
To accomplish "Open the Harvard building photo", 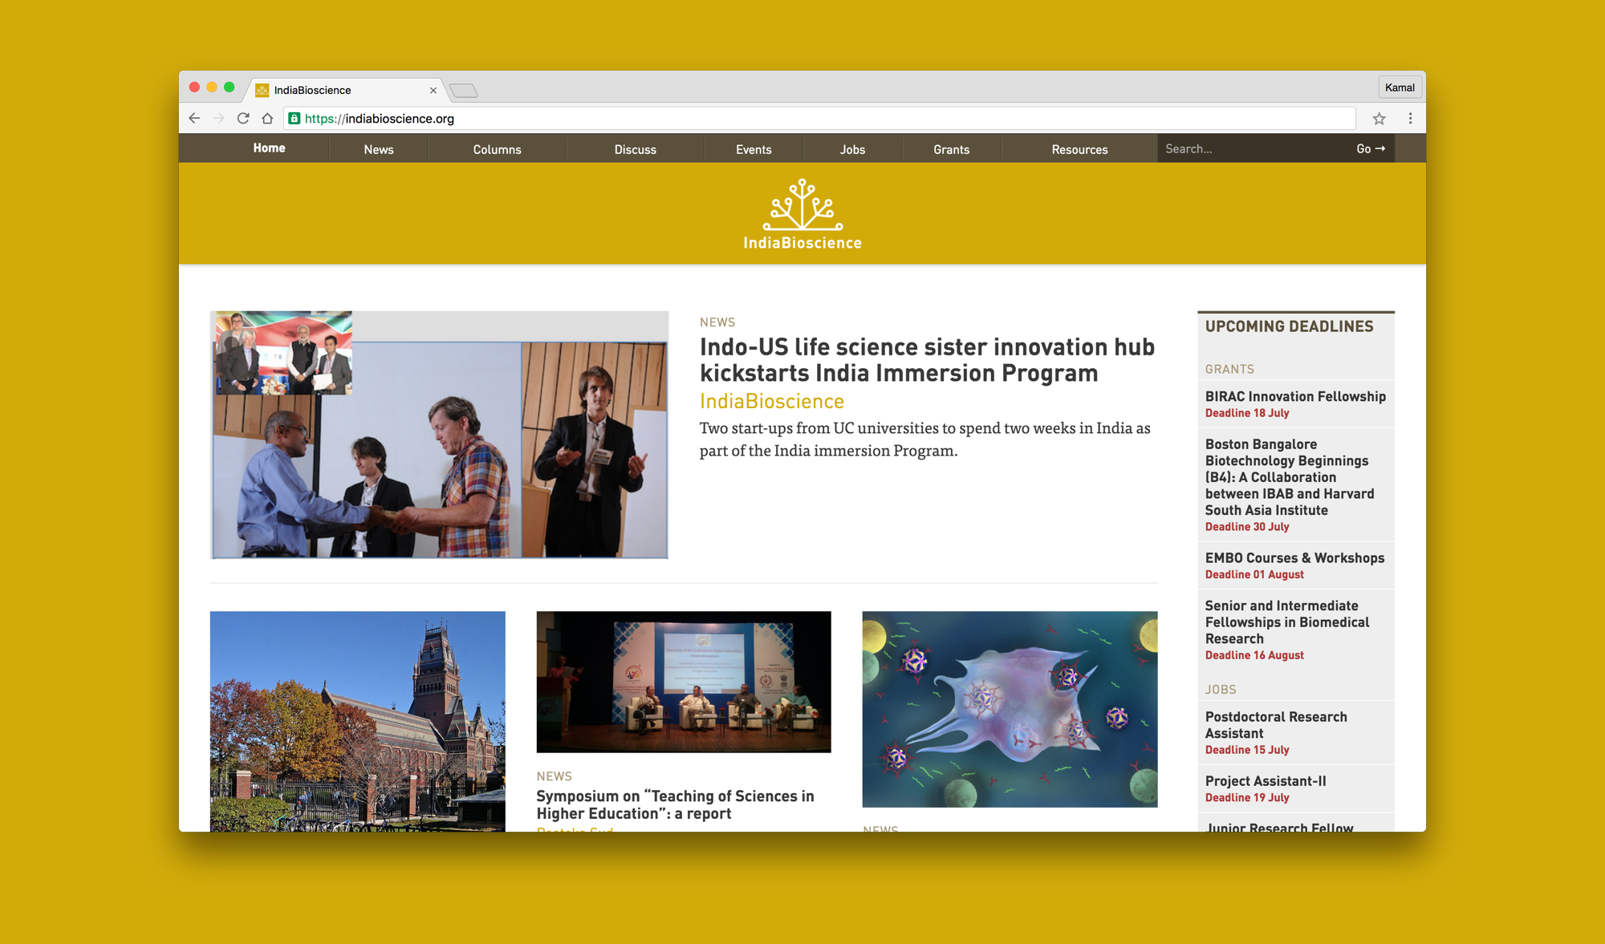I will [358, 721].
